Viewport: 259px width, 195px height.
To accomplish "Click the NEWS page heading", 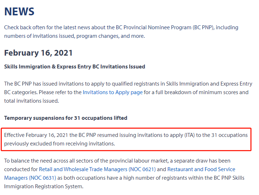I will click(x=19, y=11).
